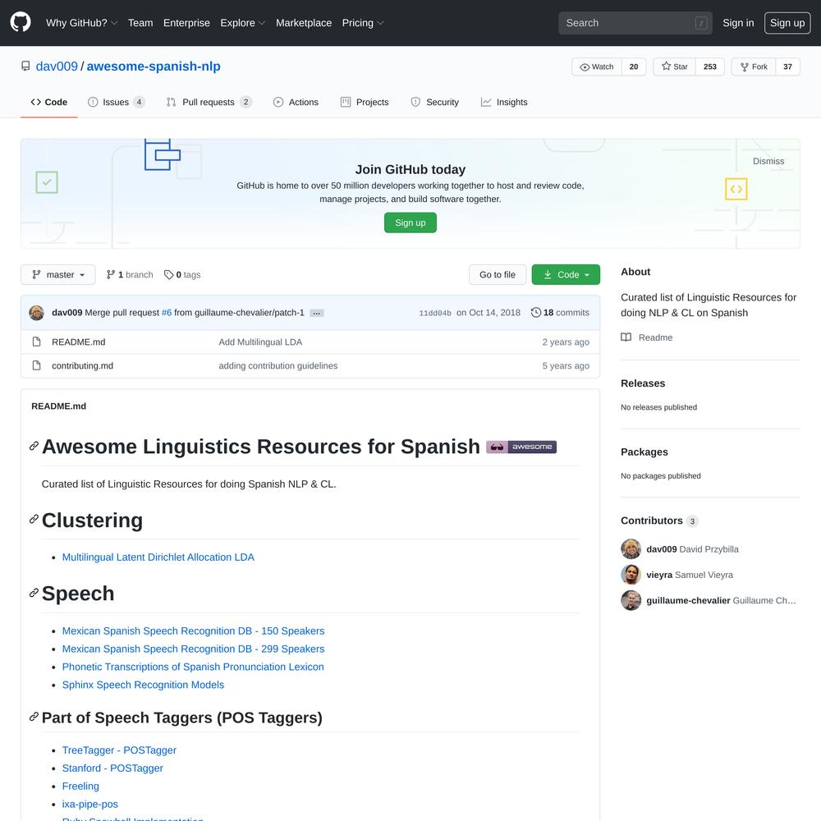Screen dimensions: 821x821
Task: Click the green Sign up banner button
Action: pos(410,222)
